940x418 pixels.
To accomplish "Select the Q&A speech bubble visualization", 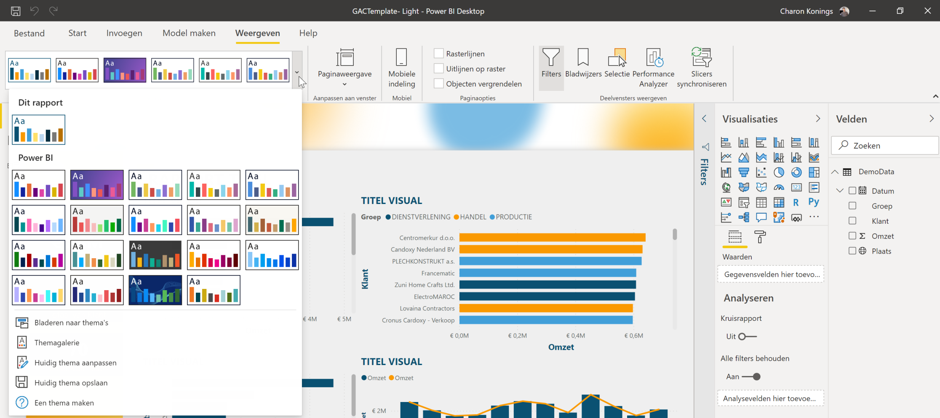I will point(761,217).
